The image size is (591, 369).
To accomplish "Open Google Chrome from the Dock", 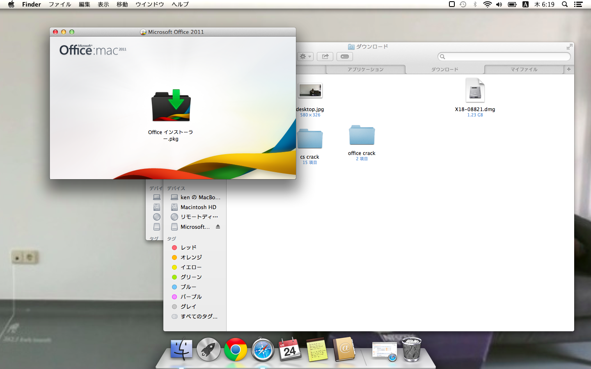I will tap(236, 349).
